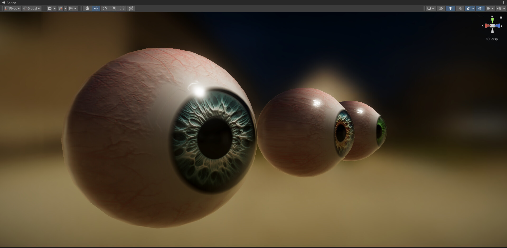Click the Scene tab label
Screen dimensions: 507x248
[x=11, y=3]
